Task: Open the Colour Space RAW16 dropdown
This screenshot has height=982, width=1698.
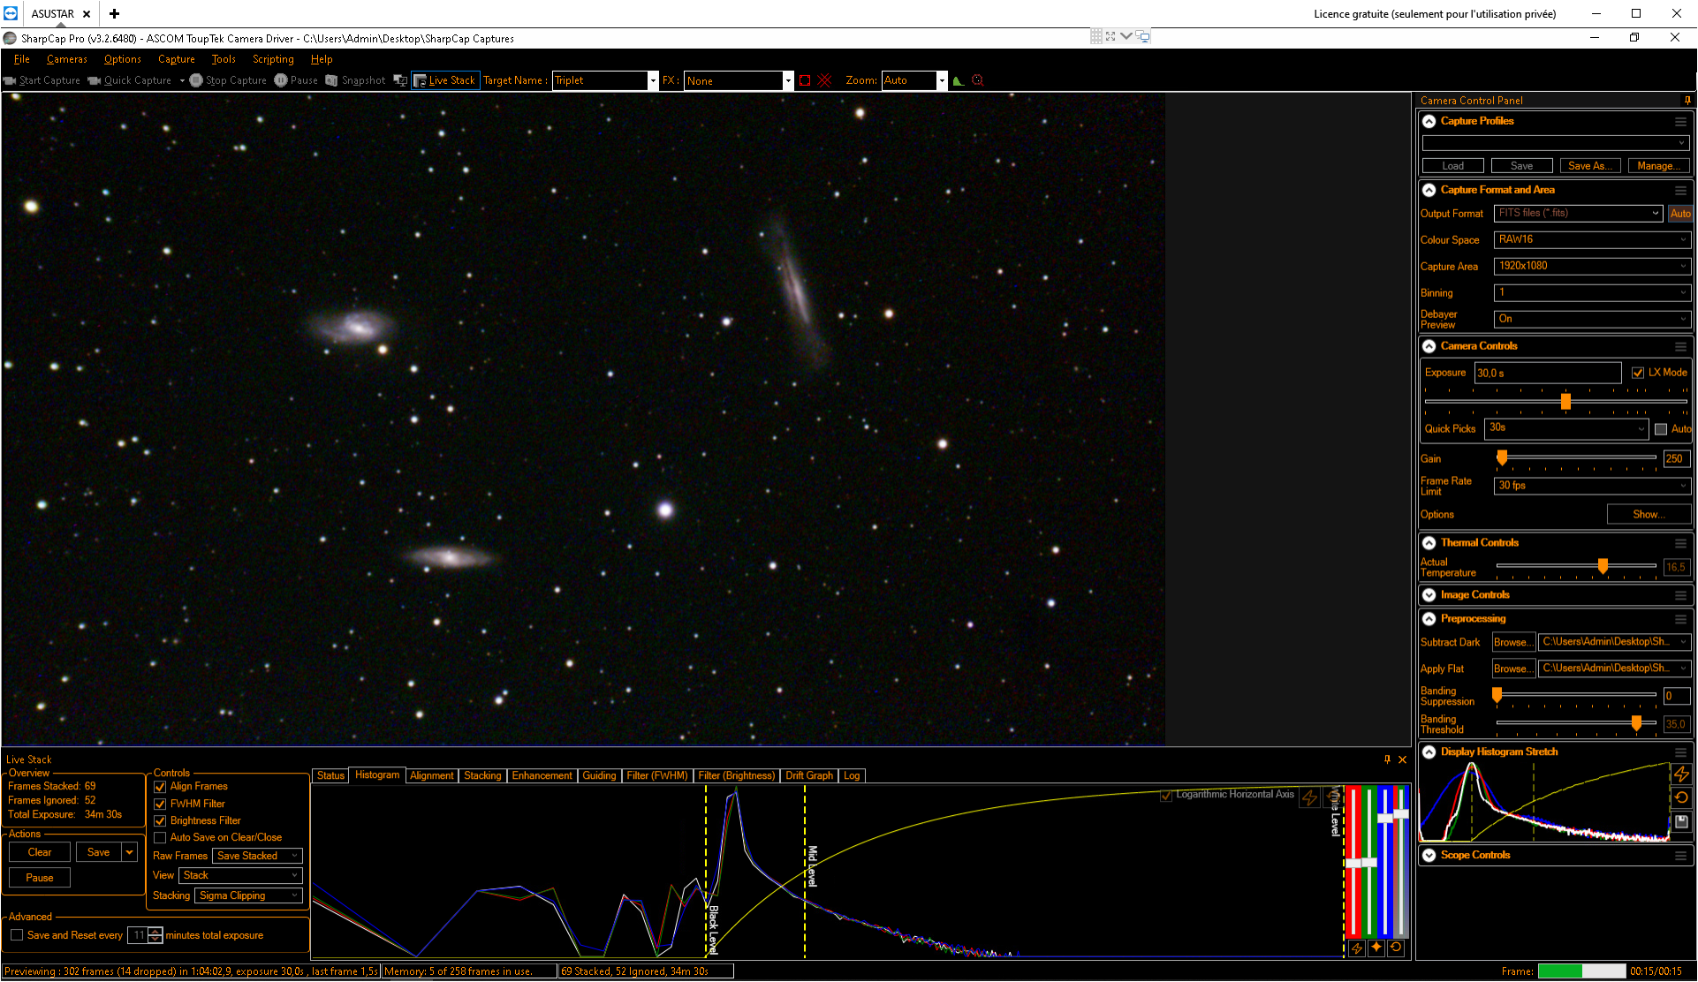Action: [1592, 239]
